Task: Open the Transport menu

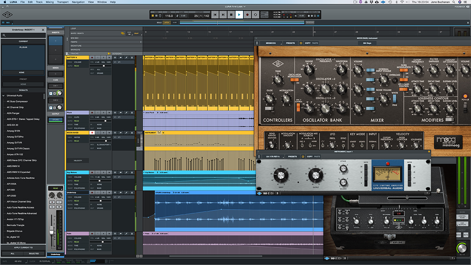Action: point(63,2)
